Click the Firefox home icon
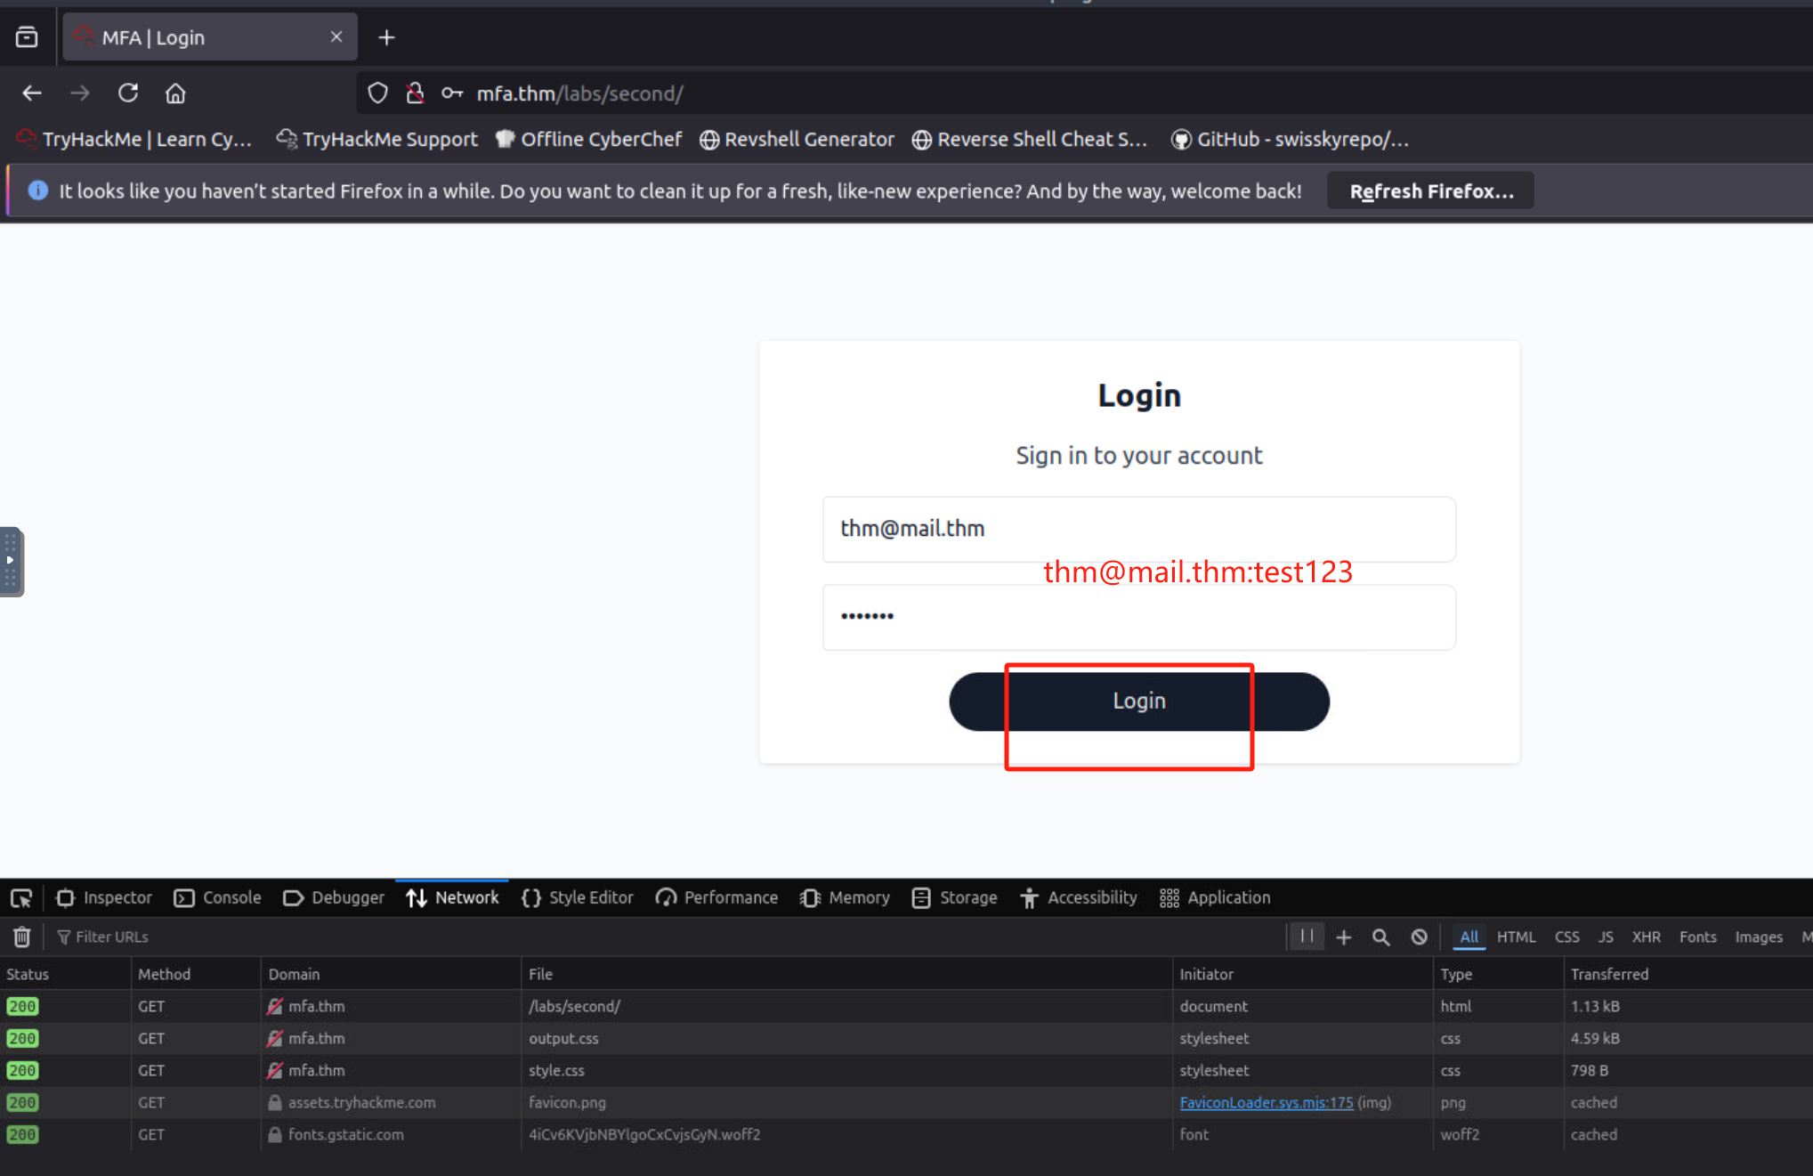 point(175,93)
